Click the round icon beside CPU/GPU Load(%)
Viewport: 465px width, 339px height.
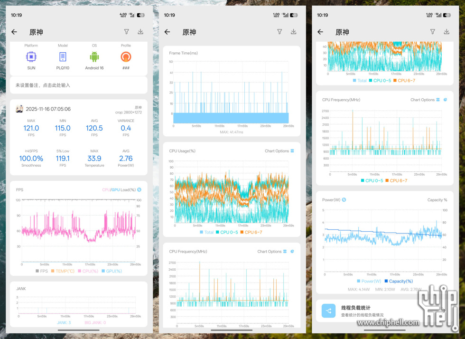(x=139, y=190)
